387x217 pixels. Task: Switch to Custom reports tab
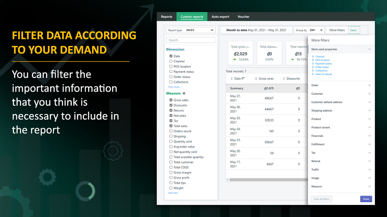(x=192, y=17)
